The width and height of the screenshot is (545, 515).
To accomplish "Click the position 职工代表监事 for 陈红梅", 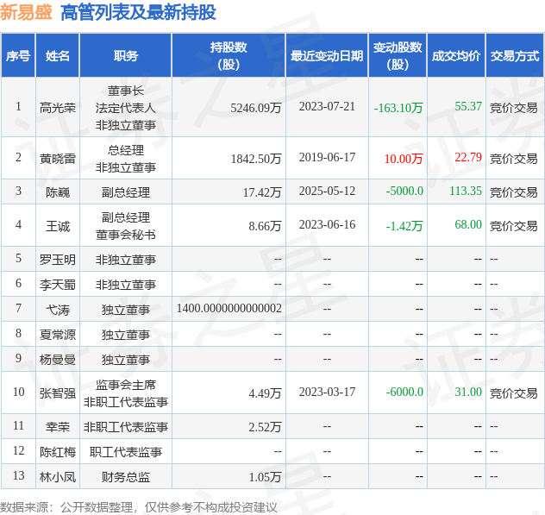I will coord(126,452).
